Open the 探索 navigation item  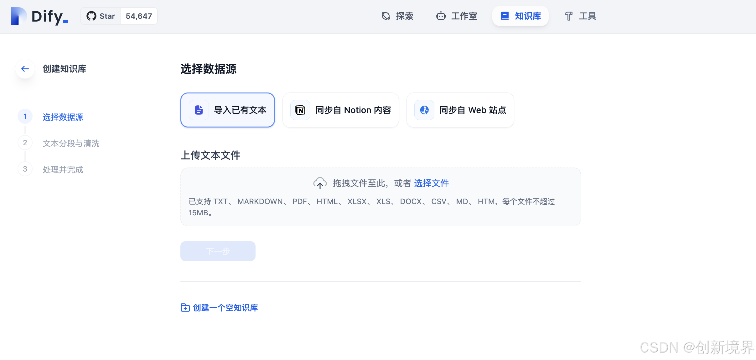397,16
